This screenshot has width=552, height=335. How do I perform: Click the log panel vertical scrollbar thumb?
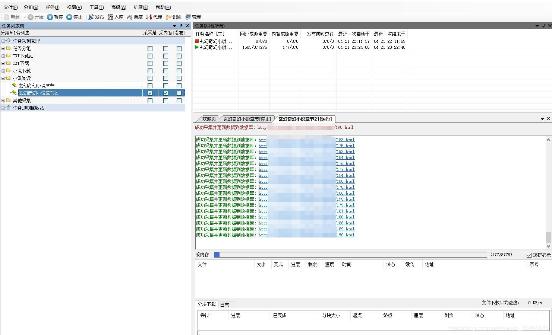click(x=548, y=237)
